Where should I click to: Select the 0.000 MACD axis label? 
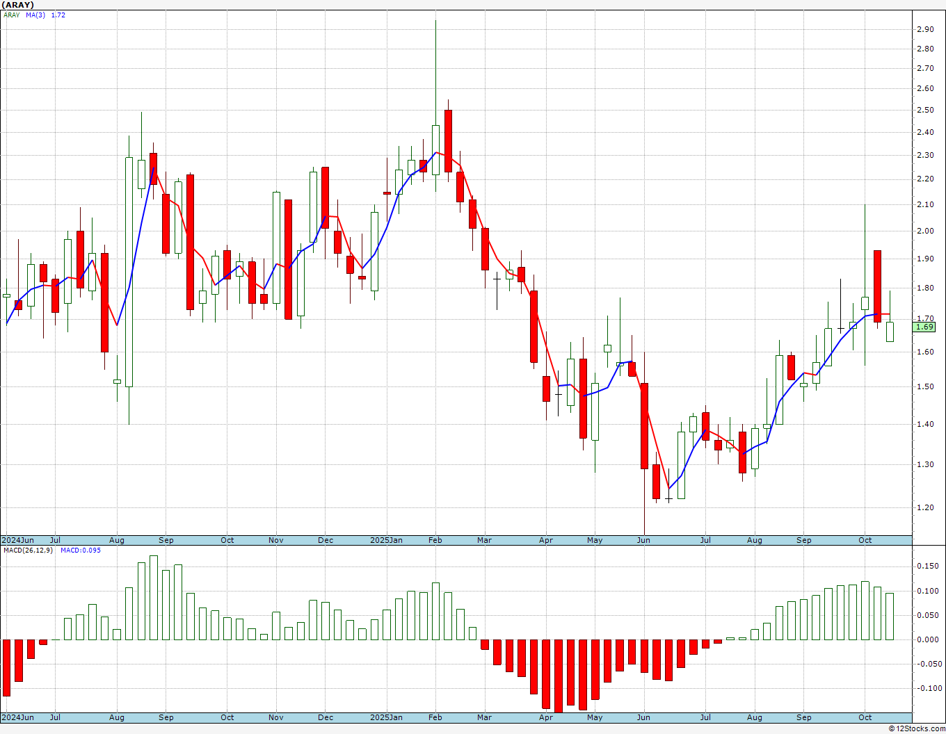point(927,639)
